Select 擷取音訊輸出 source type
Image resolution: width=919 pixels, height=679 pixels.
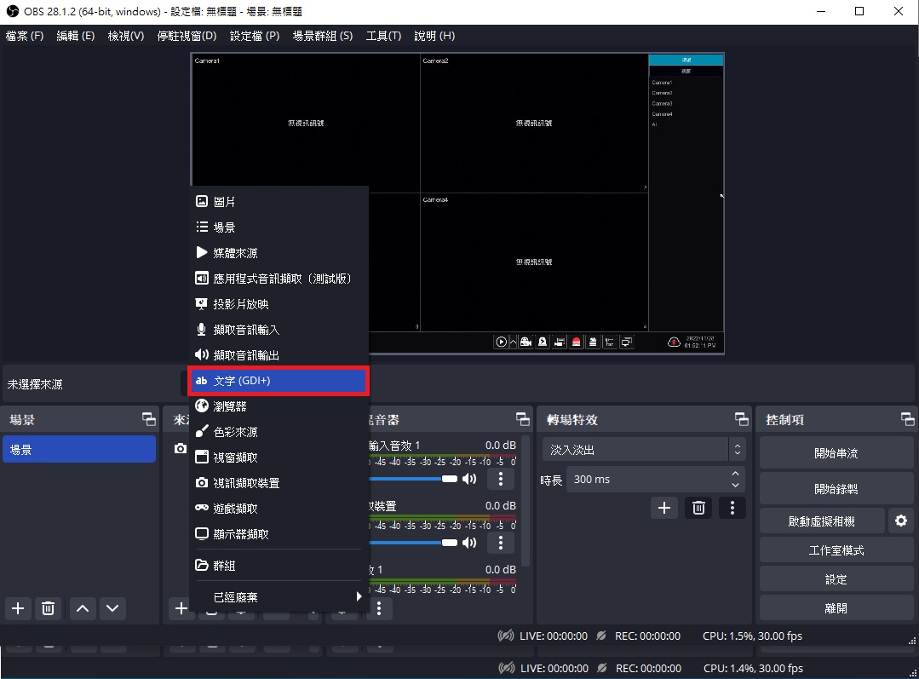click(x=279, y=355)
